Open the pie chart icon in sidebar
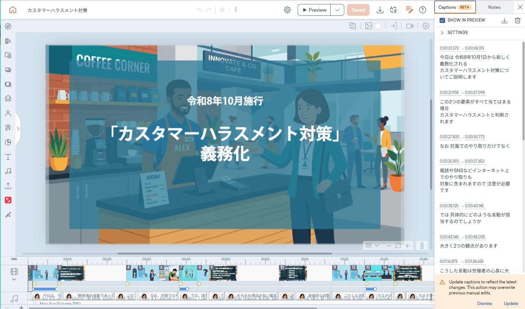The height and width of the screenshot is (309, 525). [8, 142]
